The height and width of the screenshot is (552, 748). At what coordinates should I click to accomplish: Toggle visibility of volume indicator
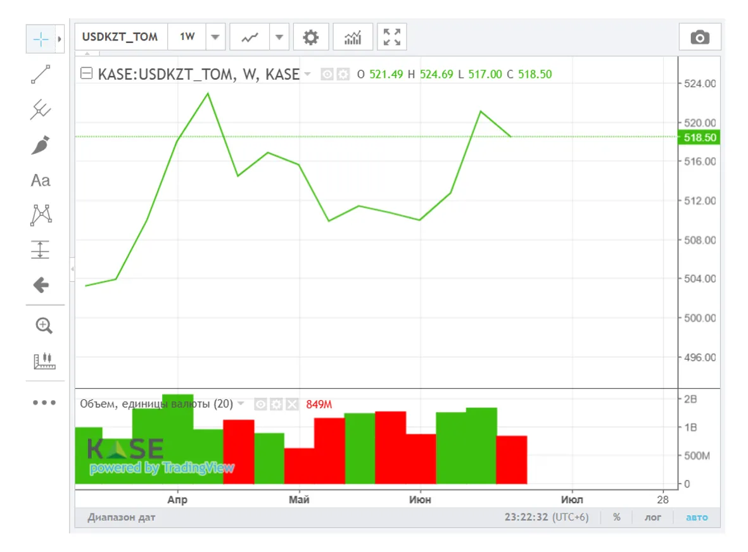260,404
